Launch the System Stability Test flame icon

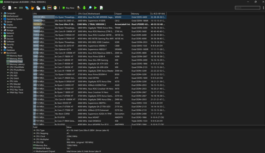click(x=33, y=8)
